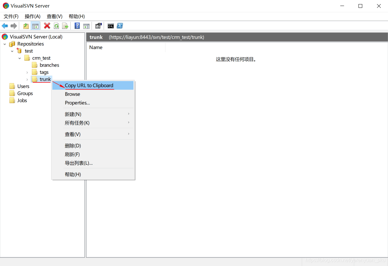Choose 删除(D) from context menu
Image resolution: width=388 pixels, height=266 pixels.
pos(93,146)
